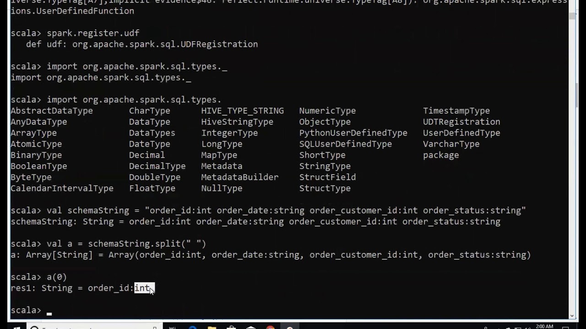Click 'DateType' in completion list

150,144
